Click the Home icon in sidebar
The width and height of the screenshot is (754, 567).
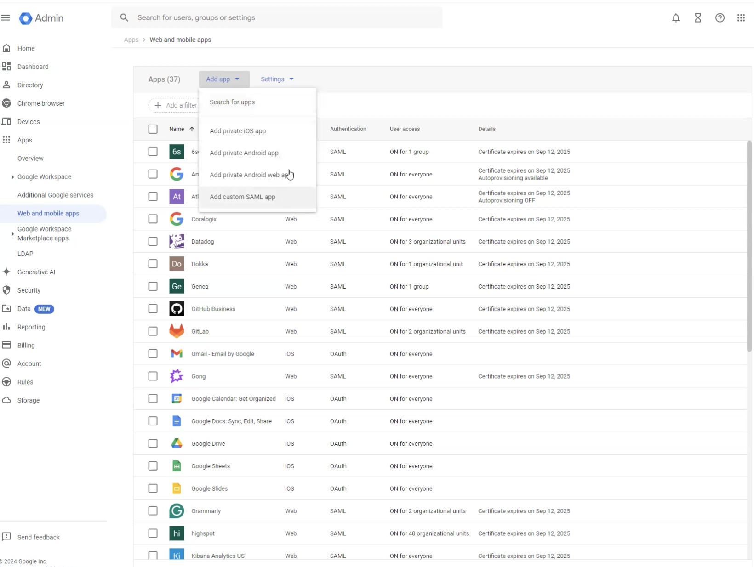6,48
